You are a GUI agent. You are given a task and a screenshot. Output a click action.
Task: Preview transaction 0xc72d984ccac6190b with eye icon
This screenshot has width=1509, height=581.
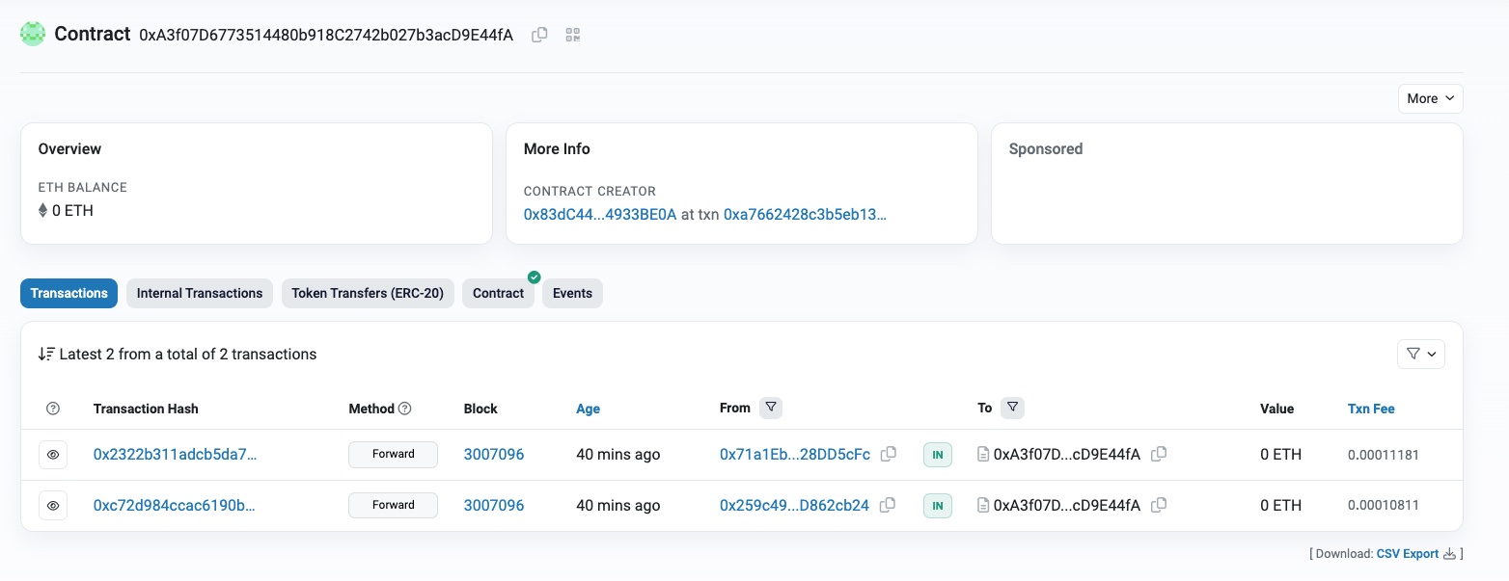(53, 506)
